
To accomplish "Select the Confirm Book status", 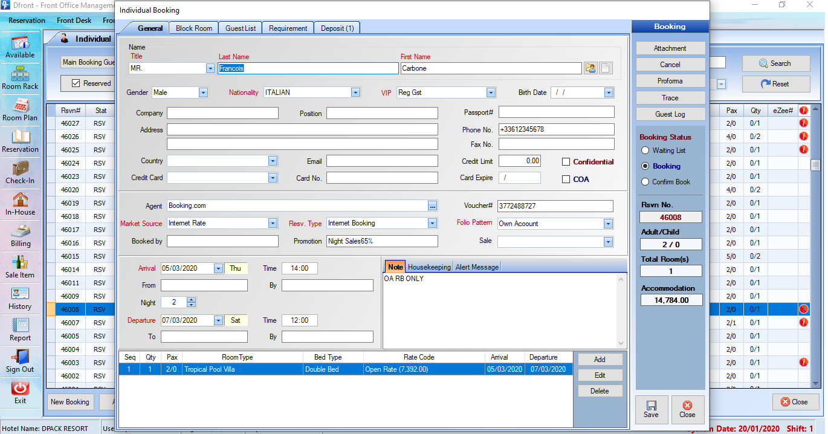I will (645, 182).
